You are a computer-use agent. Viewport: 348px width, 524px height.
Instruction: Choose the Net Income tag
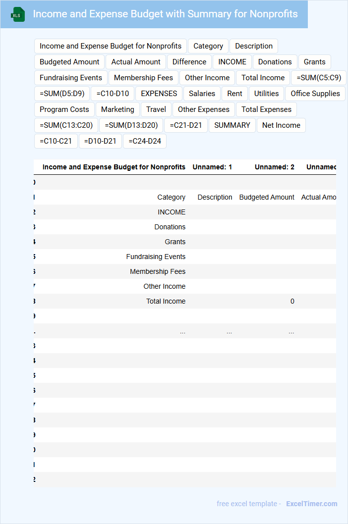pos(281,125)
